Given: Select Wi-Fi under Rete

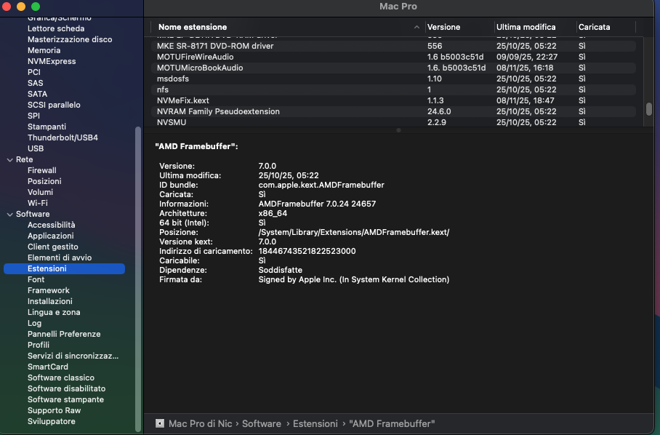Looking at the screenshot, I should 38,203.
